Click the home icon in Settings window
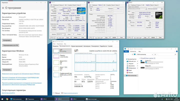Image resolution: width=180 pixels, height=101 pixels. (x=3, y=8)
